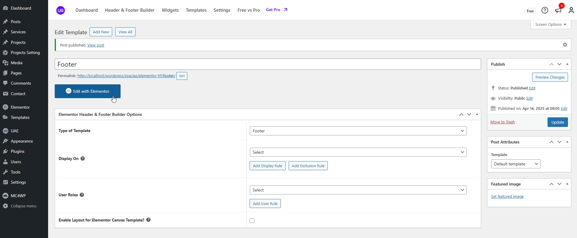577x238 pixels.
Task: Open Header & Footer Builder tab
Action: tap(130, 10)
